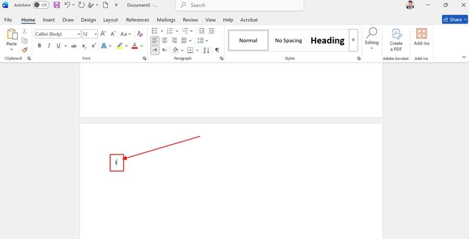The height and width of the screenshot is (239, 469).
Task: Toggle AutoSave switch
Action: 41,5
